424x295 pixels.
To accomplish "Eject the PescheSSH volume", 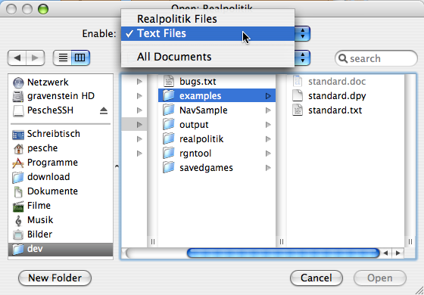I will coord(104,110).
